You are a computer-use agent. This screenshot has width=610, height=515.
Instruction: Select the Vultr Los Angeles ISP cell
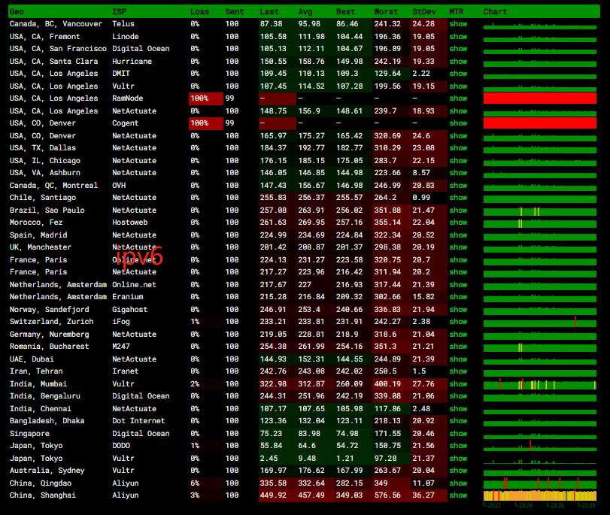click(123, 86)
